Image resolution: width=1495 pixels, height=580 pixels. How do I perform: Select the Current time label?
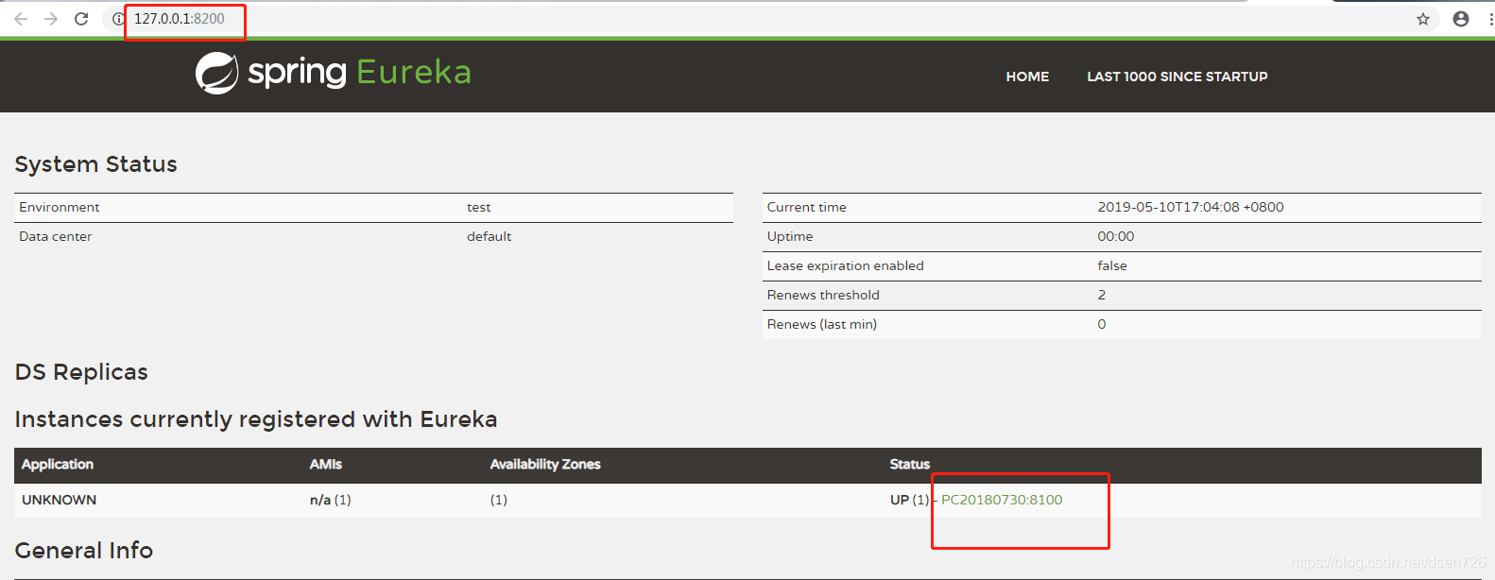tap(807, 207)
